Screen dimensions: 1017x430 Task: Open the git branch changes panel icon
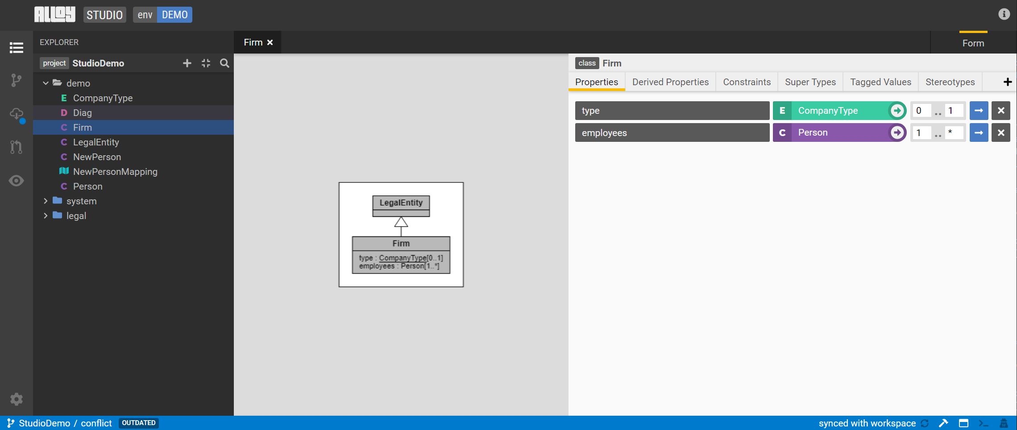click(x=17, y=80)
